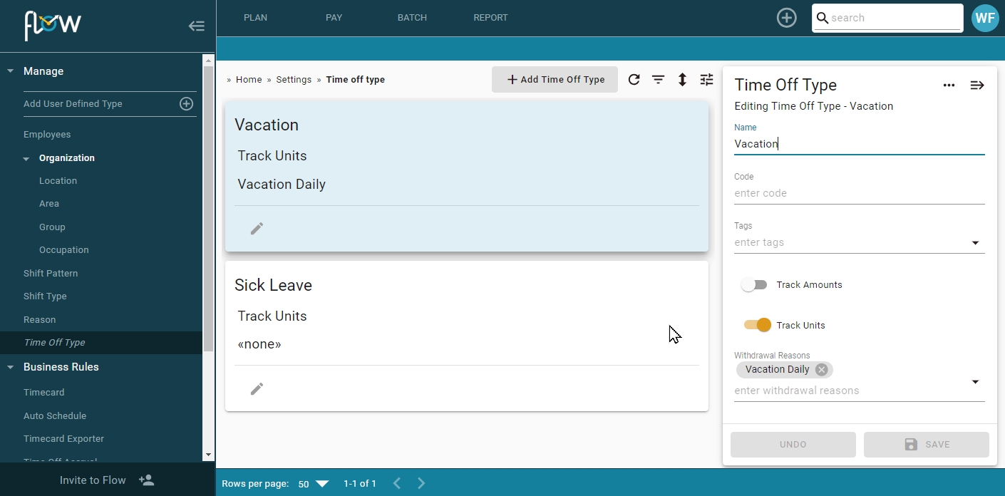Image resolution: width=1005 pixels, height=496 pixels.
Task: Click the plus icon beside Add User Defined Type
Action: (x=186, y=104)
